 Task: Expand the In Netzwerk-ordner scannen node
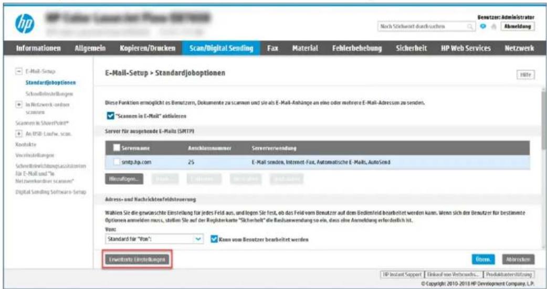(18, 105)
